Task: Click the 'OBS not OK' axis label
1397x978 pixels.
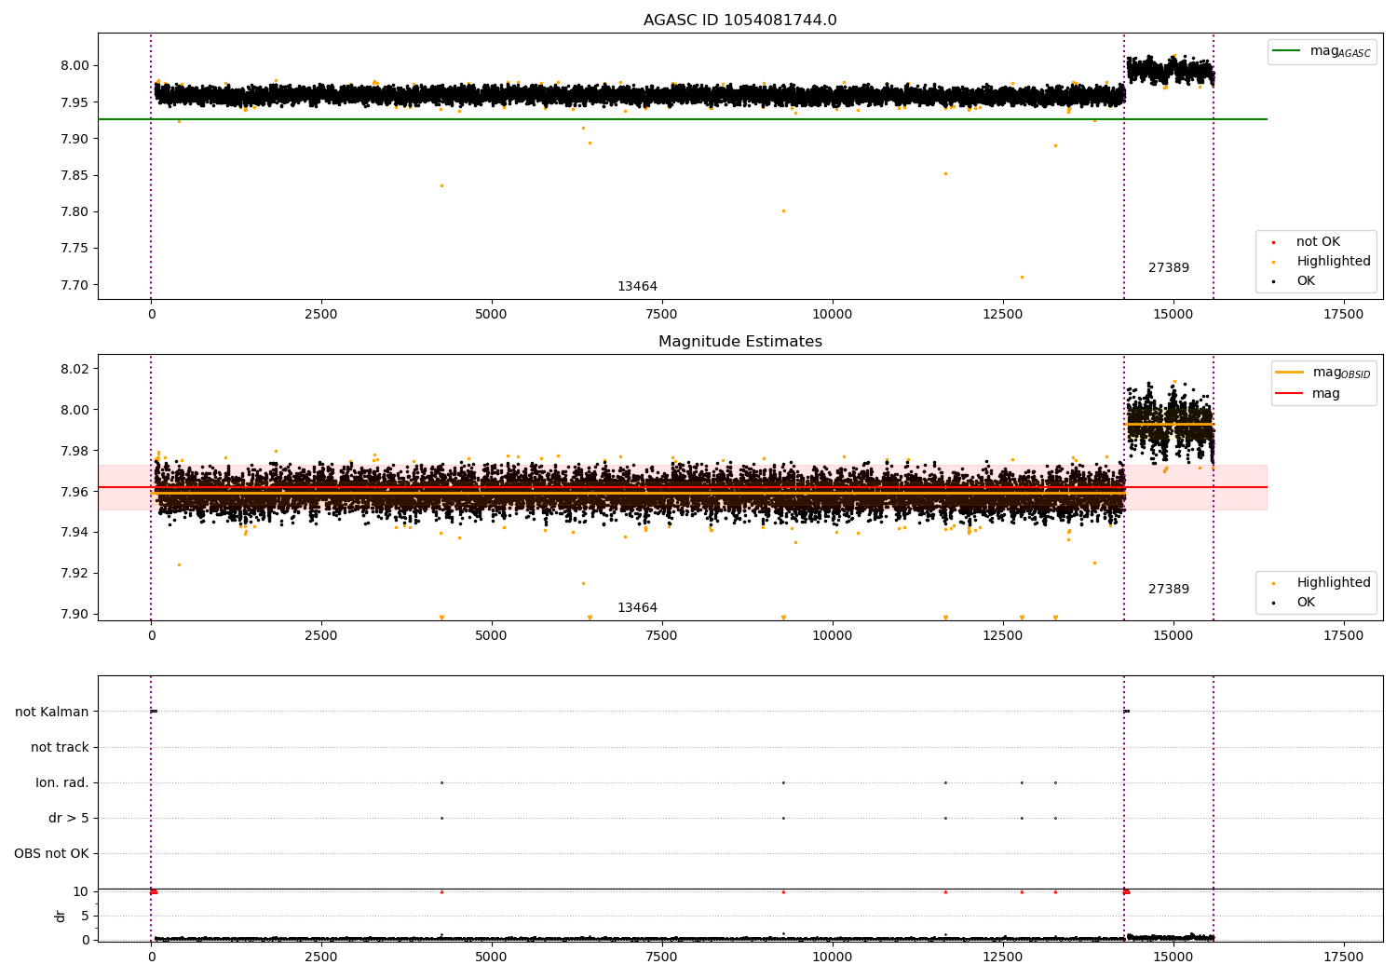Action: click(51, 853)
